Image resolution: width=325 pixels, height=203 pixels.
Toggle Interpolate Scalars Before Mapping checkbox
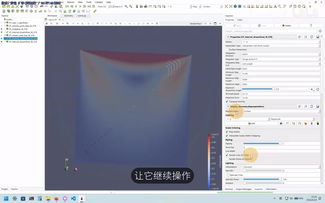(227, 136)
